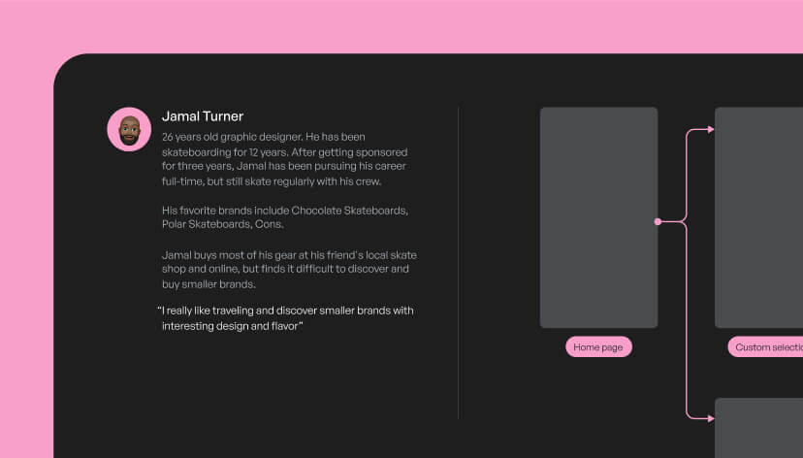Click the vertical divider line beside persona
This screenshot has height=458, width=803.
coord(458,262)
